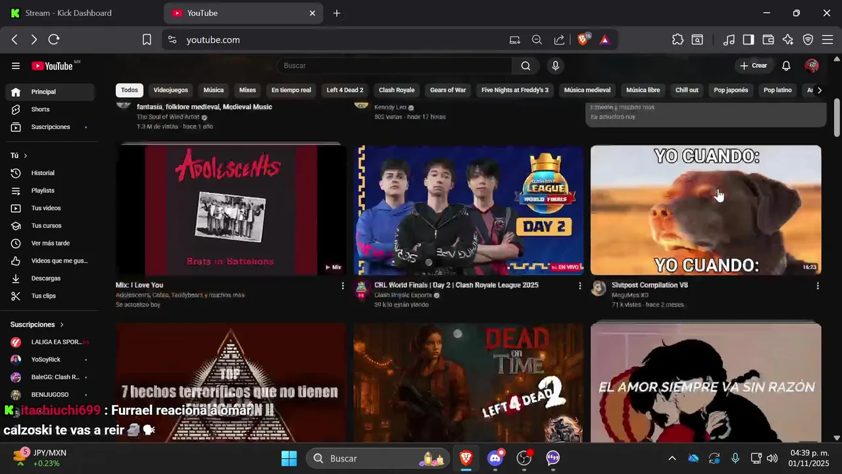The height and width of the screenshot is (474, 842).
Task: Select the En tiempo real chip
Action: tap(291, 90)
